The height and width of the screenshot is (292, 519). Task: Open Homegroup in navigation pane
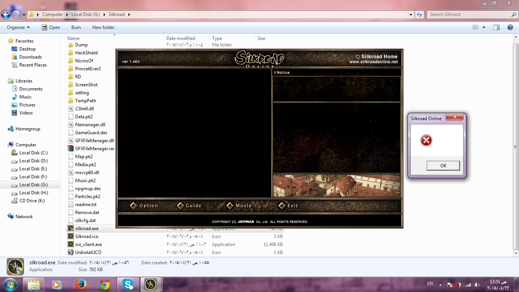coord(28,129)
